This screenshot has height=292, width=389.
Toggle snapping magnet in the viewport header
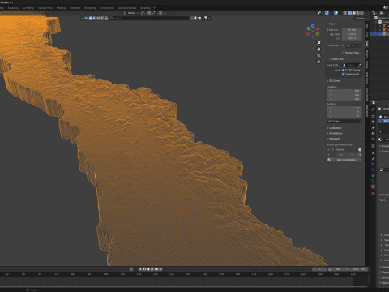click(149, 13)
